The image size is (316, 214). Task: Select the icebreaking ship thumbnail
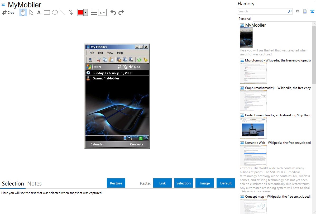click(x=253, y=128)
